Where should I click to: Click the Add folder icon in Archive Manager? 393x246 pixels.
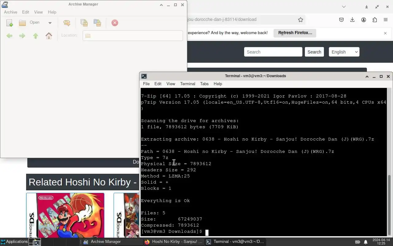tap(97, 23)
